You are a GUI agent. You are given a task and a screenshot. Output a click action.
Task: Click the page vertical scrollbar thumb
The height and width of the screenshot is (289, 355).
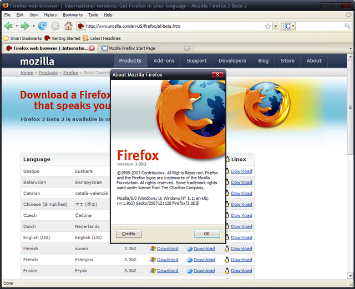pos(350,107)
